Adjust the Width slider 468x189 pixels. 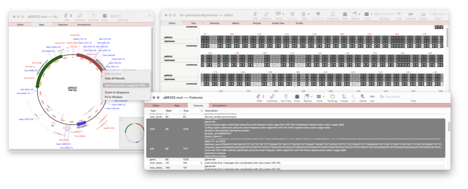pyautogui.click(x=438, y=14)
